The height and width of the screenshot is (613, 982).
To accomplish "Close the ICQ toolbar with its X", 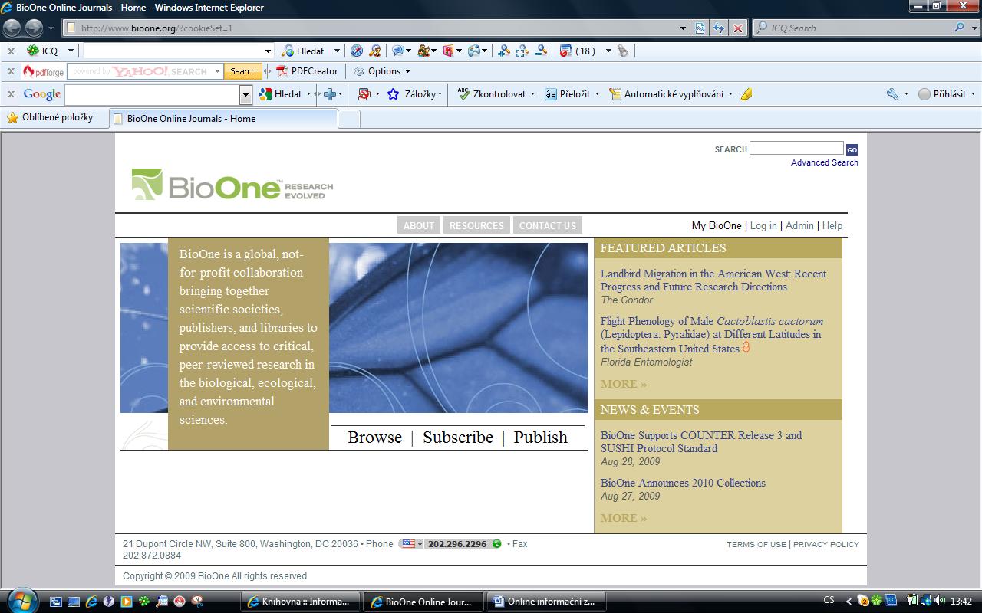I will click(11, 51).
